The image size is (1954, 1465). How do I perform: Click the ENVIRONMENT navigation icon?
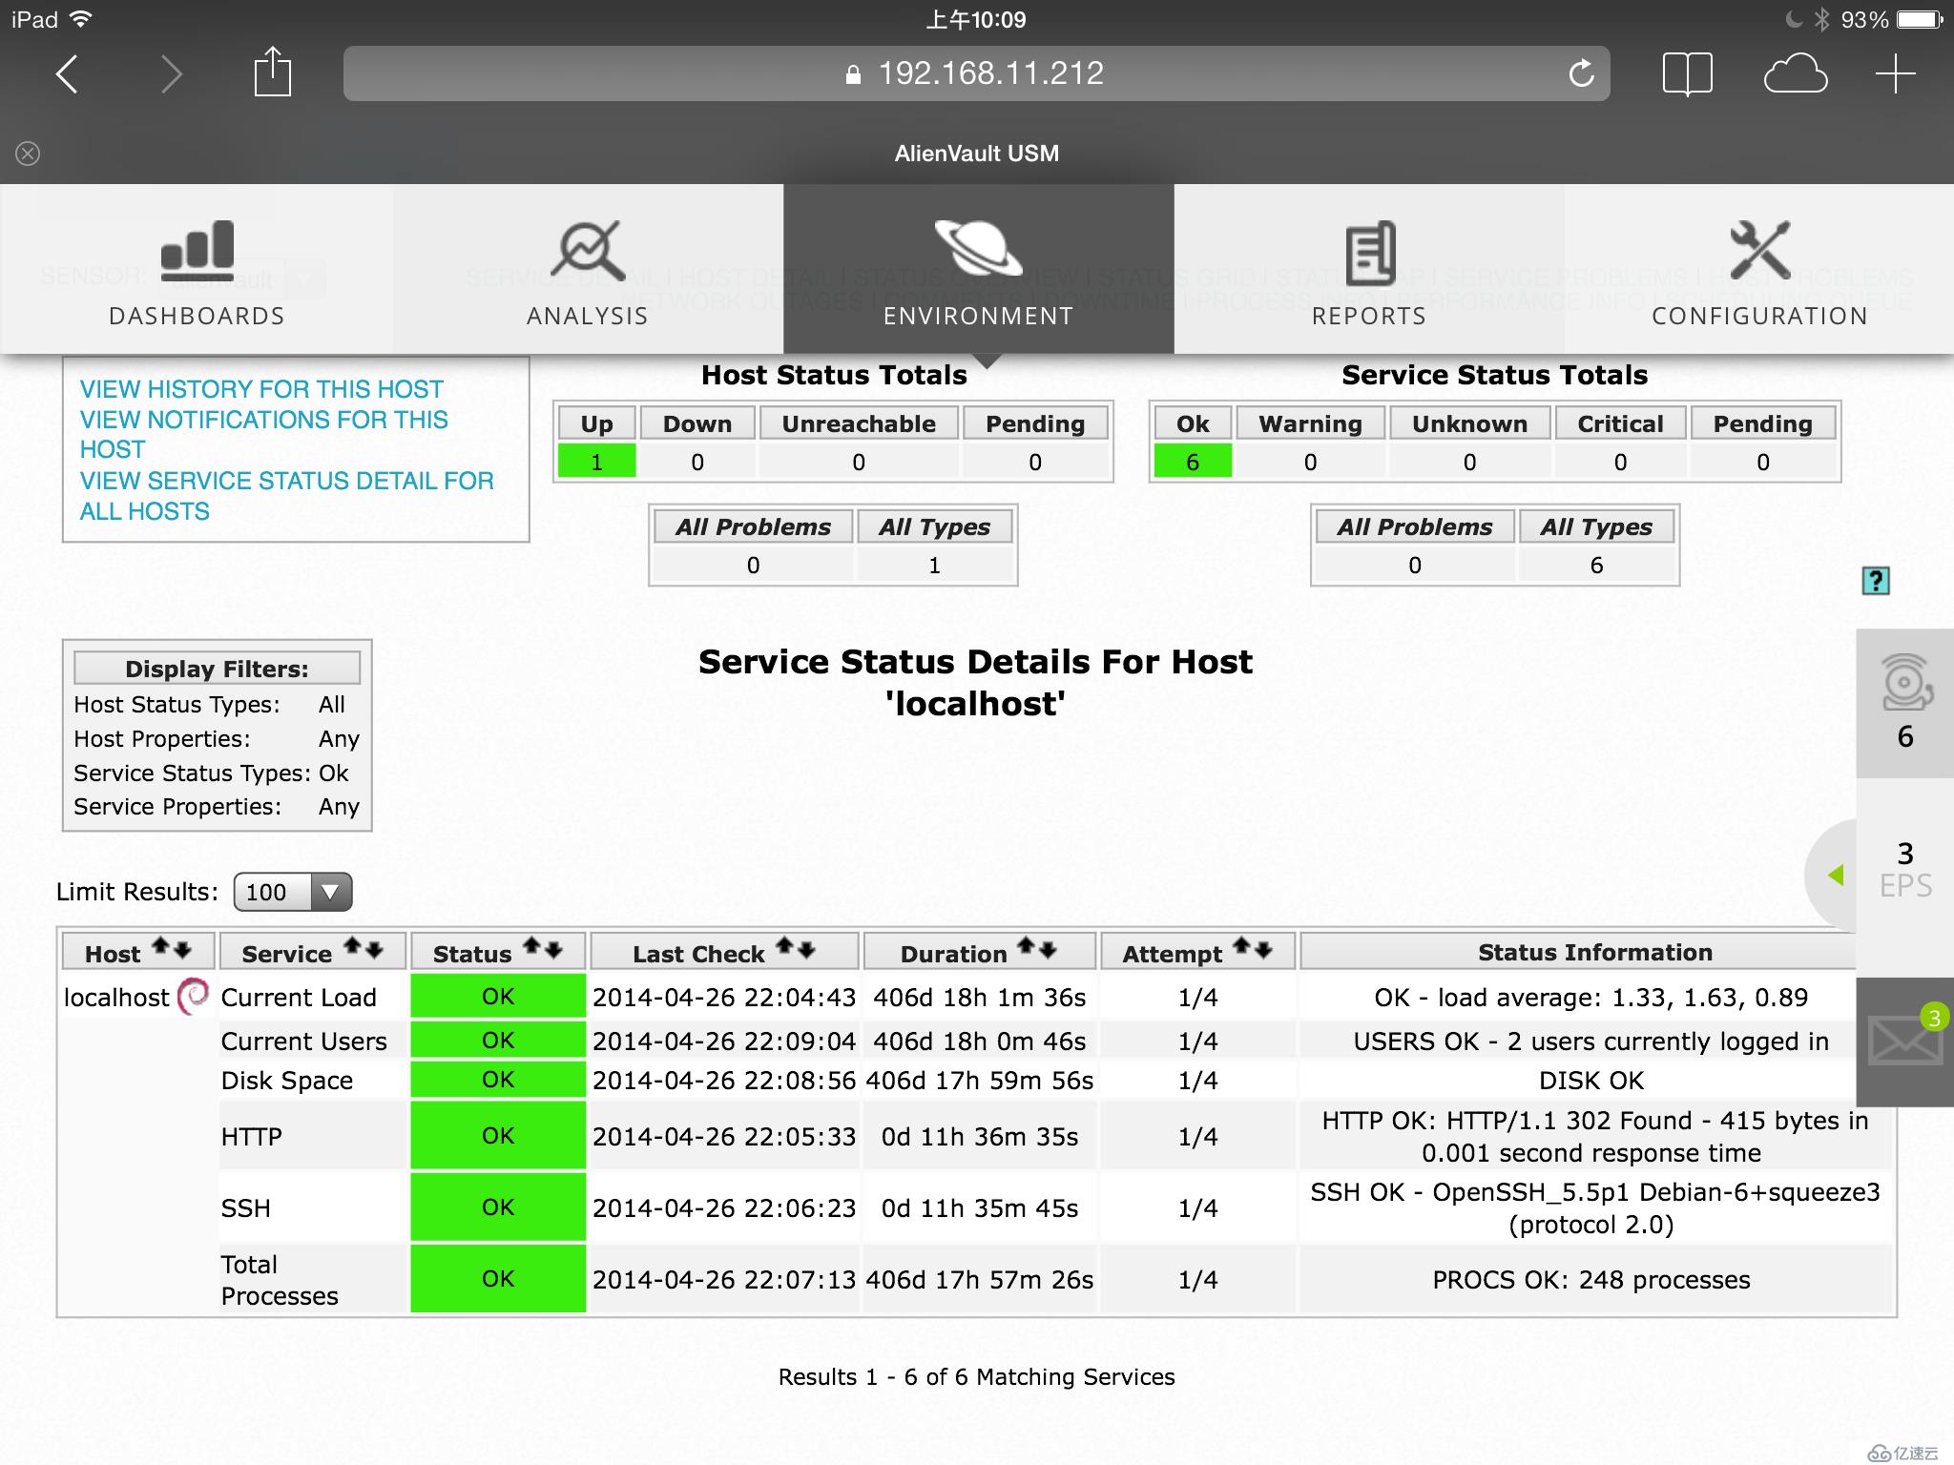coord(977,249)
